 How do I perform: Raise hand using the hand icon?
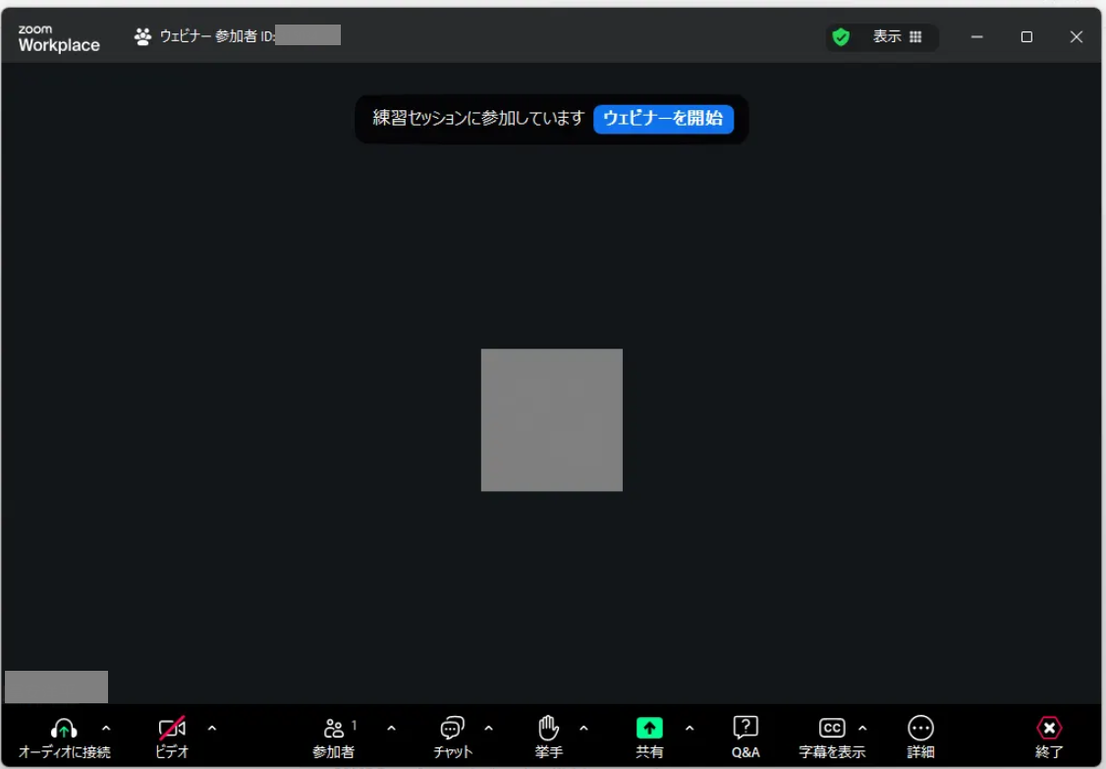[548, 729]
